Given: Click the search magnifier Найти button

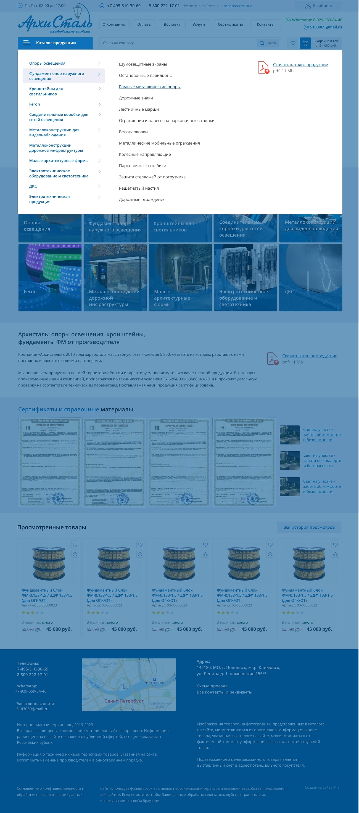Looking at the screenshot, I should (267, 43).
